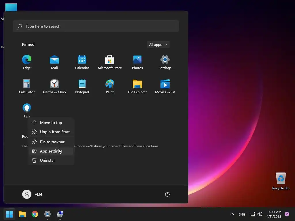Image resolution: width=295 pixels, height=221 pixels.
Task: Open the Tips app
Action: click(x=27, y=110)
